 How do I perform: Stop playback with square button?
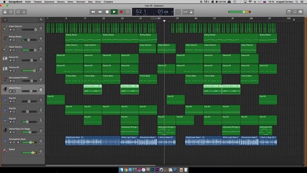pos(107,12)
